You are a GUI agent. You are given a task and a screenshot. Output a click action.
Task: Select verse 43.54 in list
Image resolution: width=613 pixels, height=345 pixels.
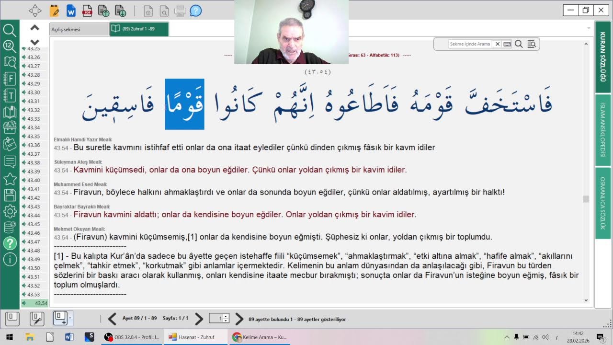(x=34, y=303)
